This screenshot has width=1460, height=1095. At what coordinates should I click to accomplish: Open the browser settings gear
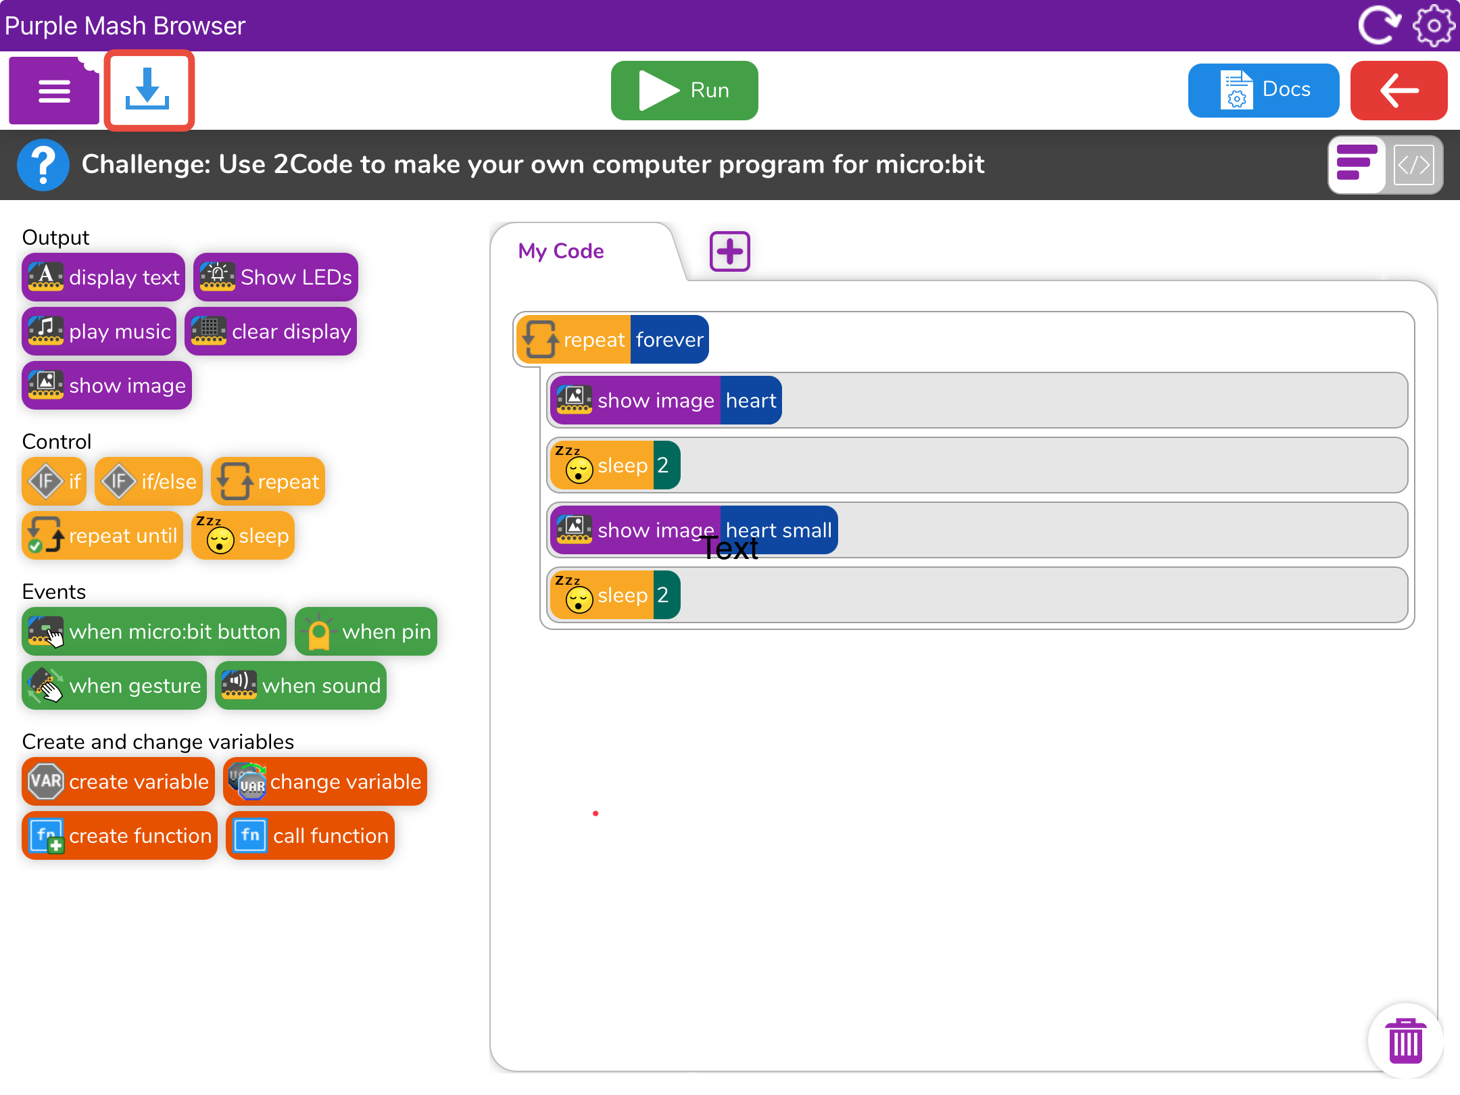click(x=1434, y=26)
